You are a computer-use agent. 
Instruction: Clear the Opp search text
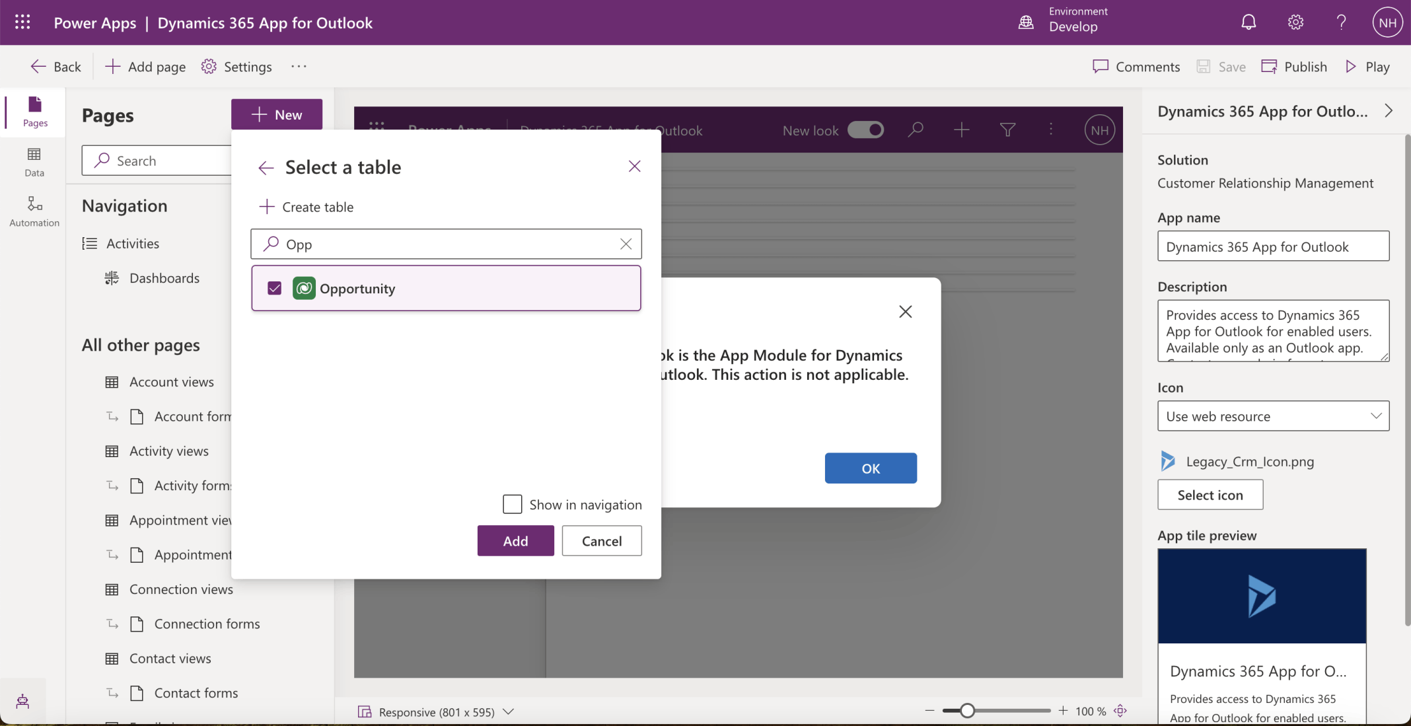(x=626, y=244)
